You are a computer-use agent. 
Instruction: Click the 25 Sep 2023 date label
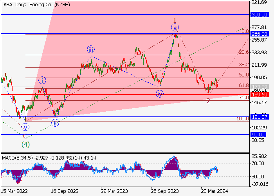tap(165, 191)
